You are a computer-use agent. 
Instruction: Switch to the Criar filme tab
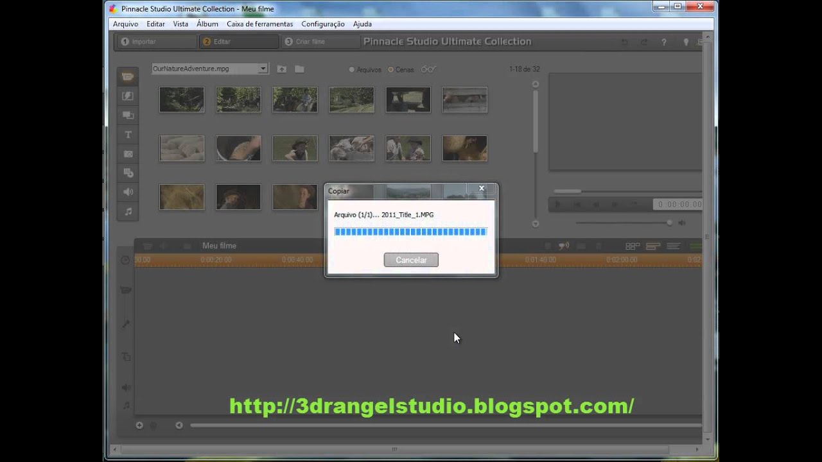click(x=320, y=42)
